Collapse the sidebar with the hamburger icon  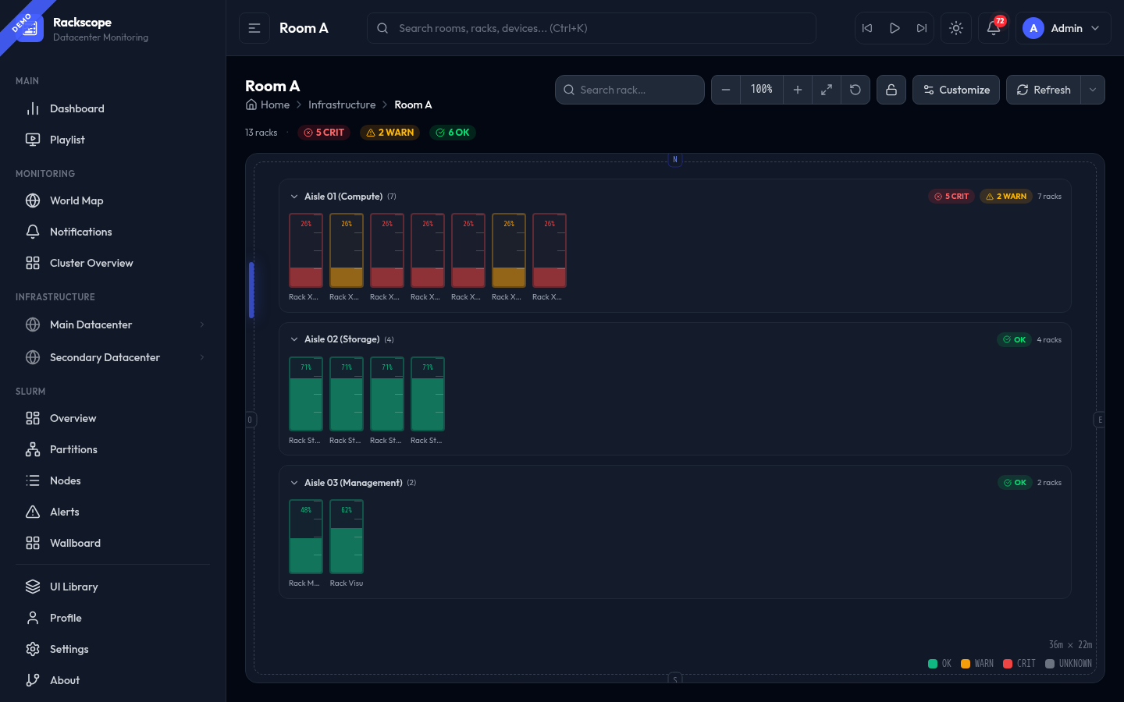coord(254,28)
